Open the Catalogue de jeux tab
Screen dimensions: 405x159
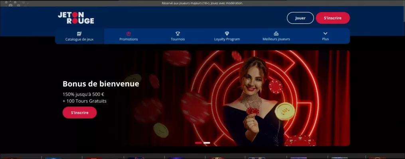[x=79, y=36]
